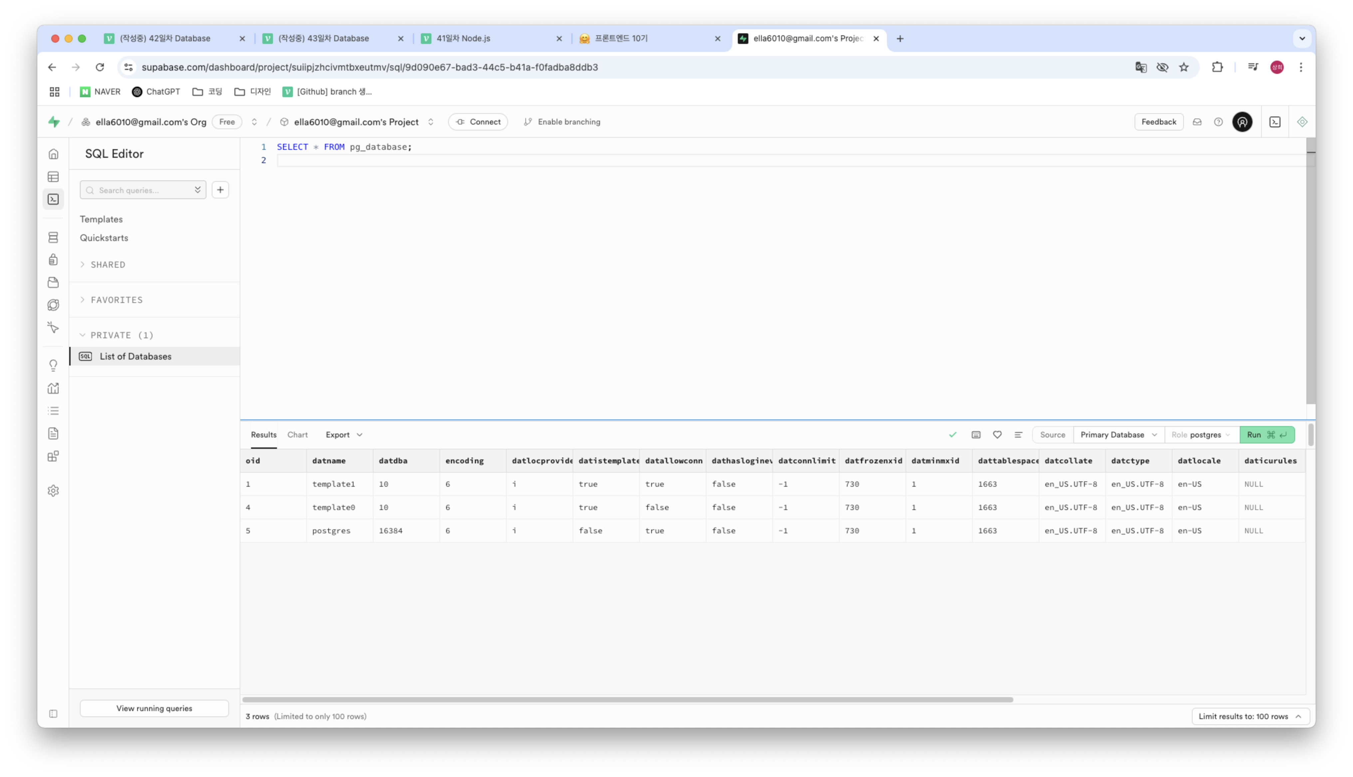Click the plus button to create new query
Screen dimensions: 1353x777
click(x=220, y=190)
